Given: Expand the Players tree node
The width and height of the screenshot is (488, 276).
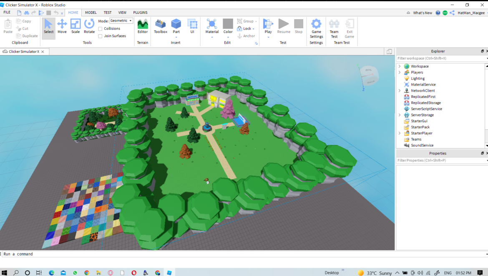Looking at the screenshot, I should (x=400, y=72).
